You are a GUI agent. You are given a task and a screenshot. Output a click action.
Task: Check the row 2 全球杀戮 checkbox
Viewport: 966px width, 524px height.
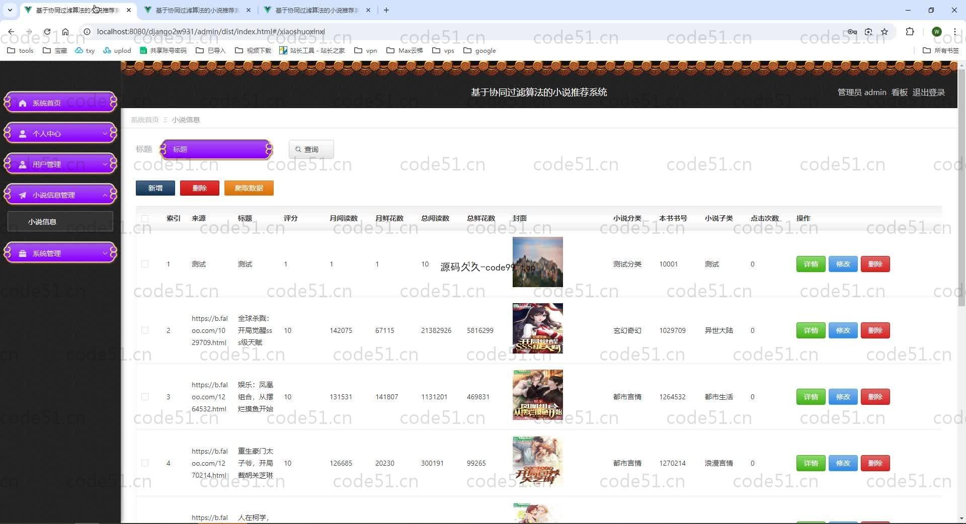tap(145, 330)
